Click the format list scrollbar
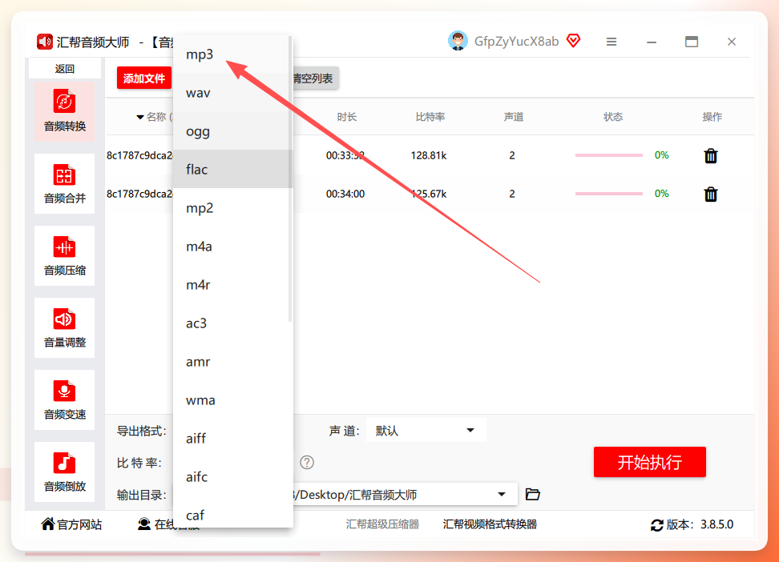Screen dimensions: 779x562 [290, 179]
